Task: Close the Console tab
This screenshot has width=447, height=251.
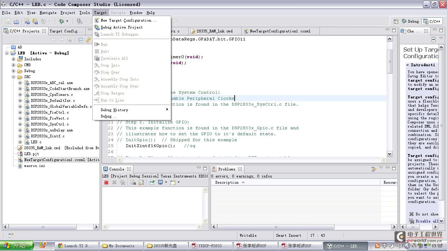Action: coord(129,169)
